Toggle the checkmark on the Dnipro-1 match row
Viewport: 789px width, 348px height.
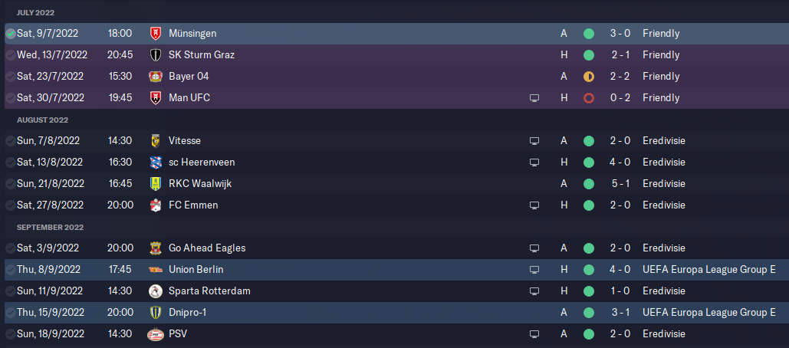[11, 313]
